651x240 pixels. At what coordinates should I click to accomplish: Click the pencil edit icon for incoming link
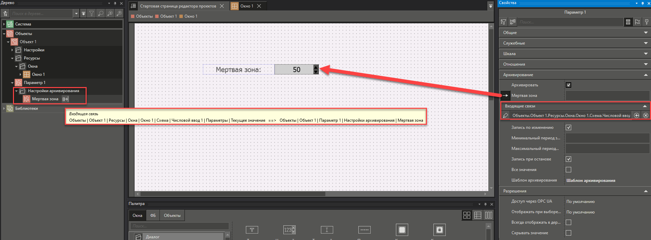pos(505,116)
